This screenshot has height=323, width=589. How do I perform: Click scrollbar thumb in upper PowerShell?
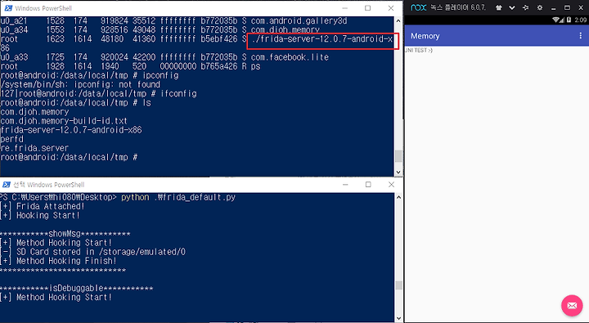398,156
